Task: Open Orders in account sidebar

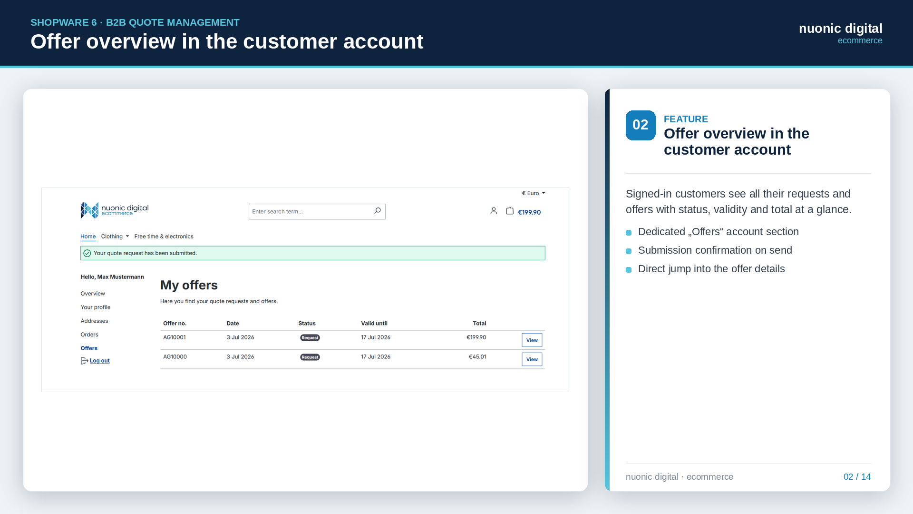Action: point(89,335)
